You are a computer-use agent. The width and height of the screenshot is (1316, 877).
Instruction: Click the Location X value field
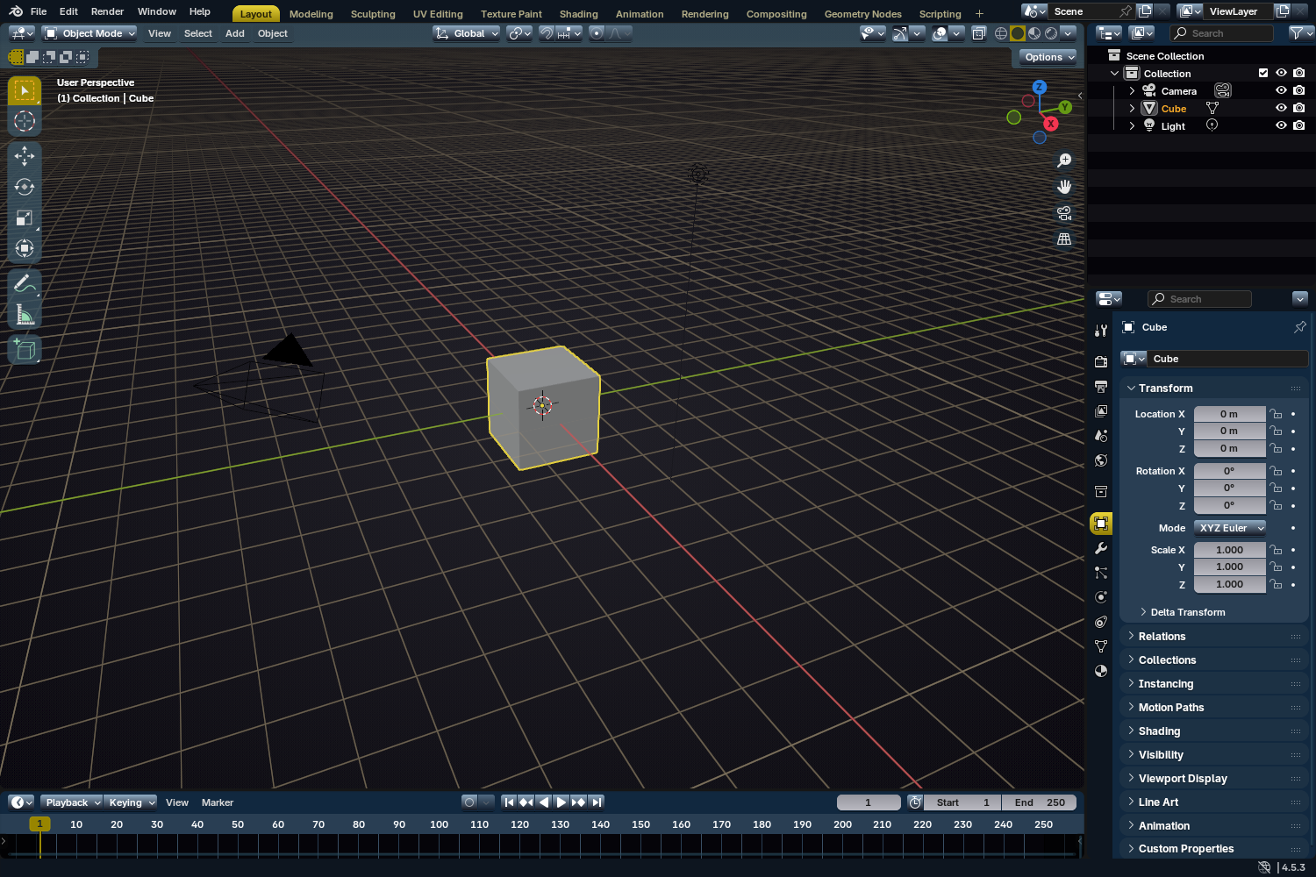pyautogui.click(x=1229, y=414)
